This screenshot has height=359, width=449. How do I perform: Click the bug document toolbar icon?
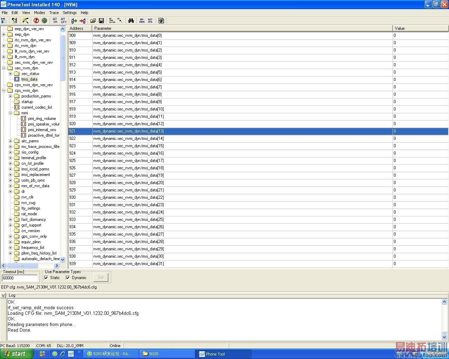(161, 21)
